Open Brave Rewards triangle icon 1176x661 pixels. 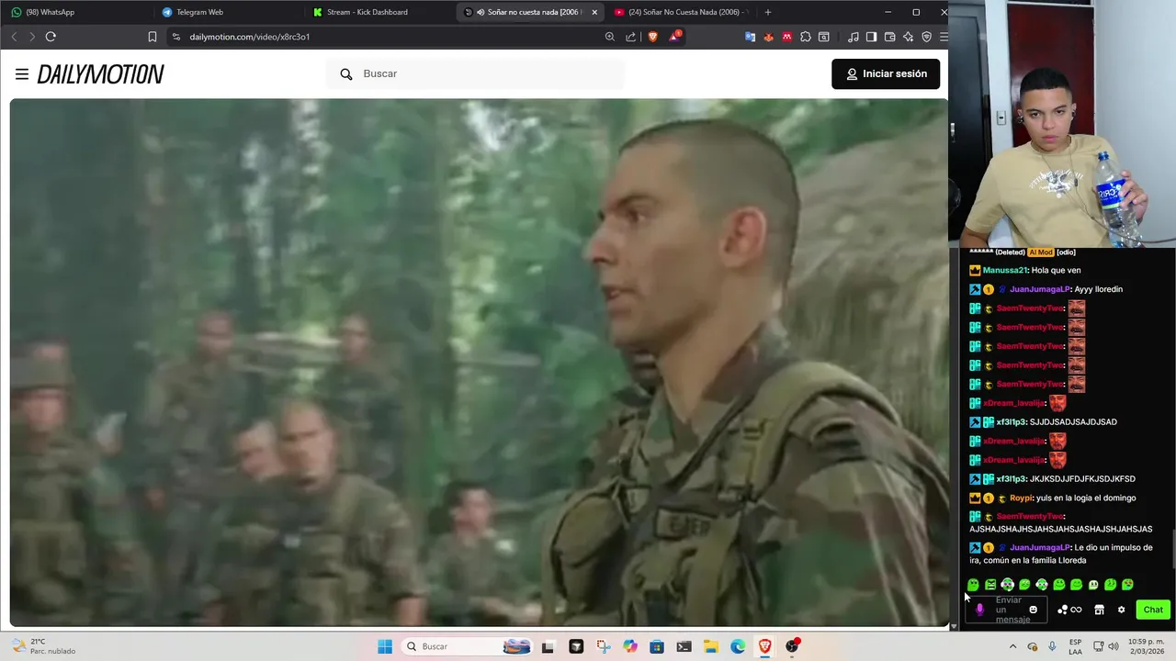[x=674, y=37]
